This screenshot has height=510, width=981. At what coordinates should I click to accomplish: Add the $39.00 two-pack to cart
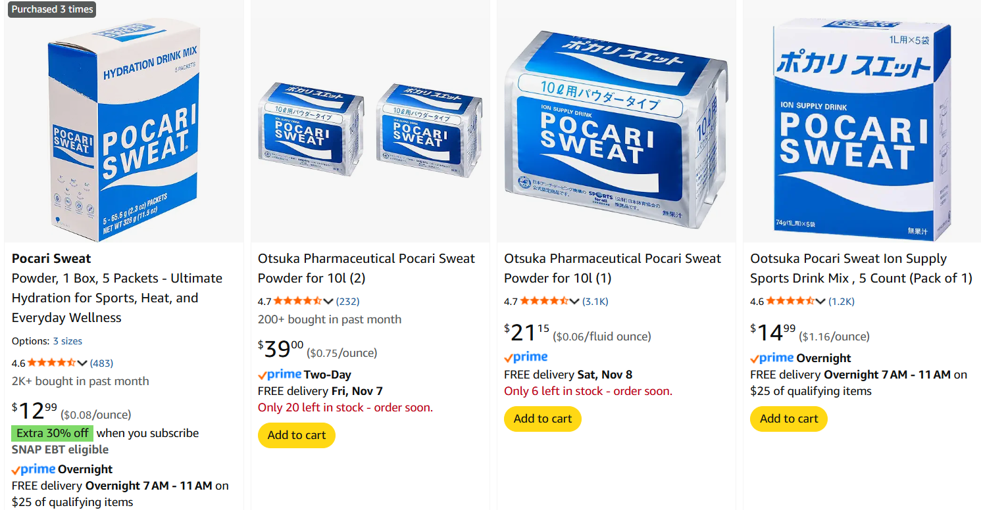[x=297, y=435]
